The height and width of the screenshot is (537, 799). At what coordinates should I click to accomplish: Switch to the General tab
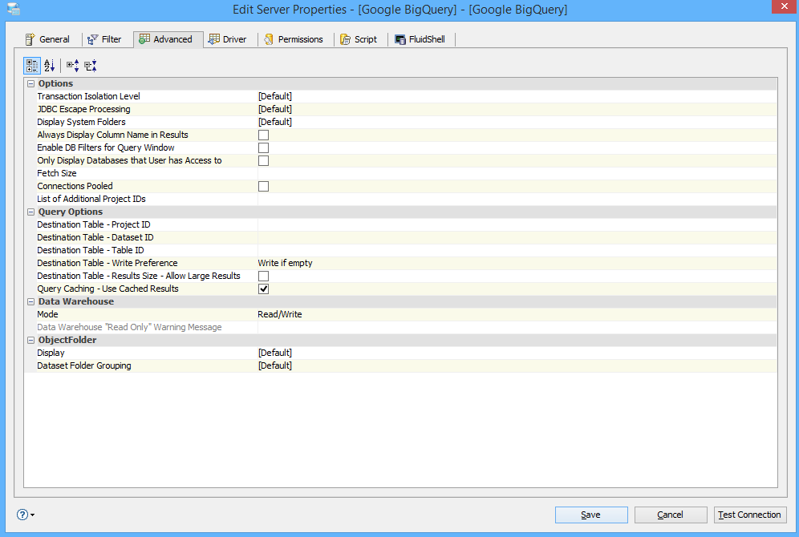pyautogui.click(x=47, y=39)
